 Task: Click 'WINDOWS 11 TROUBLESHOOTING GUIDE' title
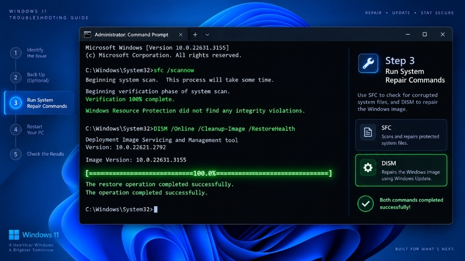tap(49, 14)
